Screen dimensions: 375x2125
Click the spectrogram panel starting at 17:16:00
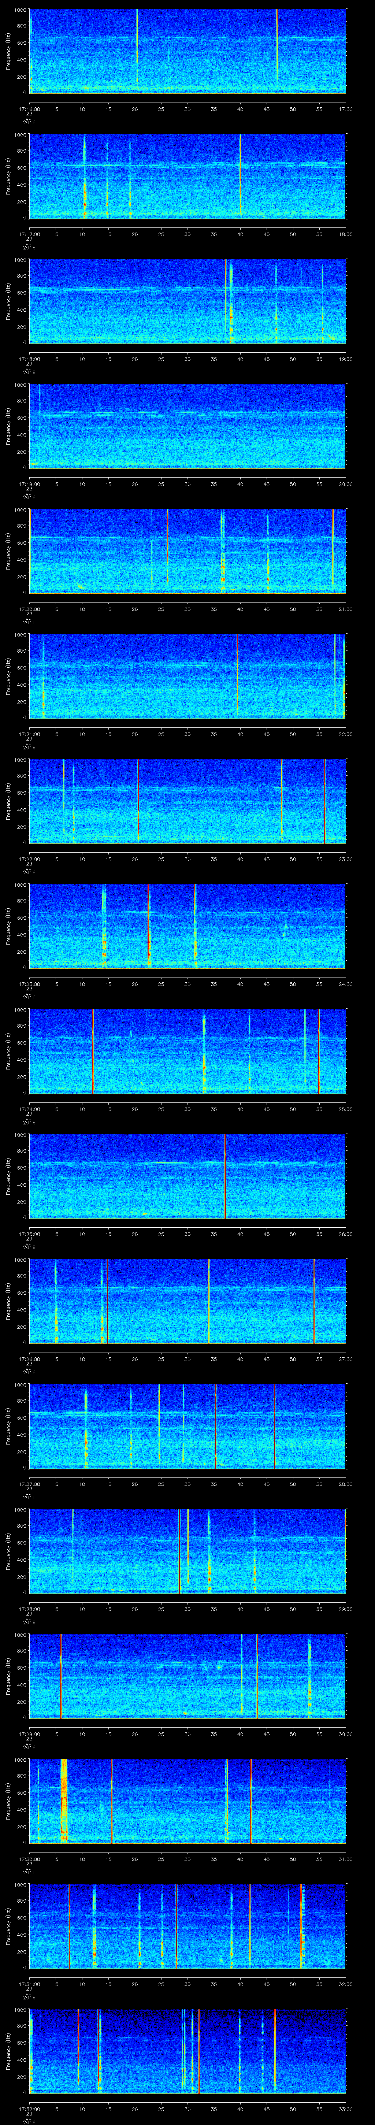[x=187, y=51]
